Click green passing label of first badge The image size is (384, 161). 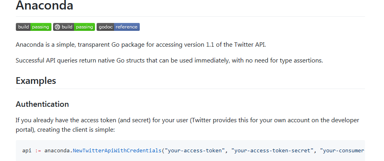41,27
